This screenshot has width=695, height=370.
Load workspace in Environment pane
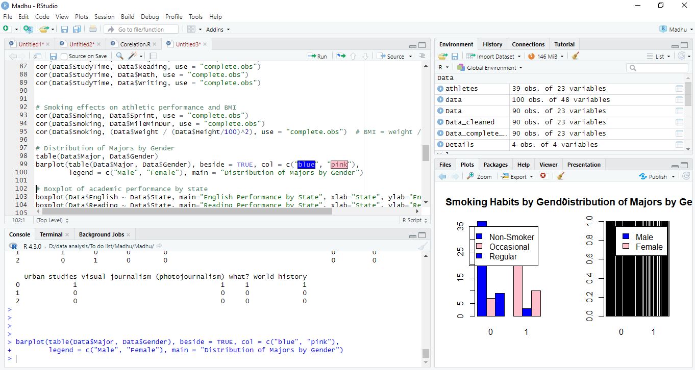click(442, 56)
